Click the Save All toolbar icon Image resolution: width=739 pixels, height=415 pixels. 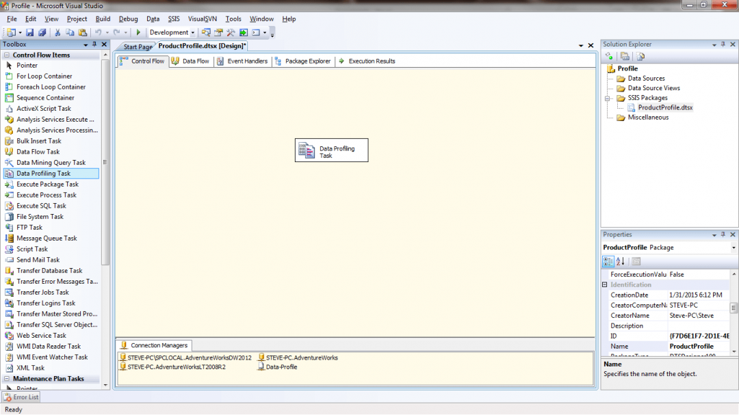42,32
